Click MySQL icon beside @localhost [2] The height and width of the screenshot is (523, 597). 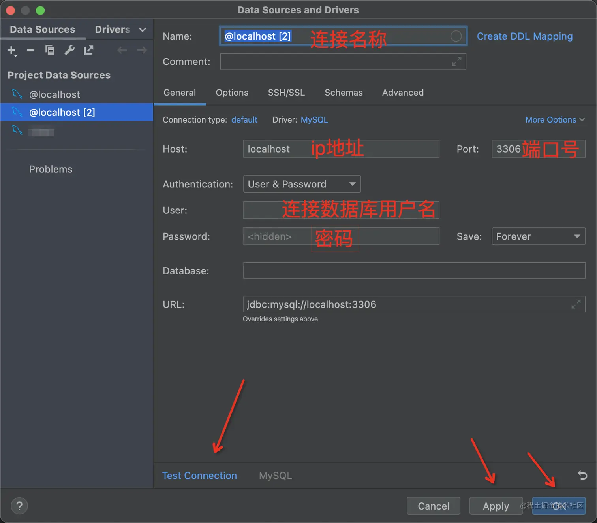point(17,112)
